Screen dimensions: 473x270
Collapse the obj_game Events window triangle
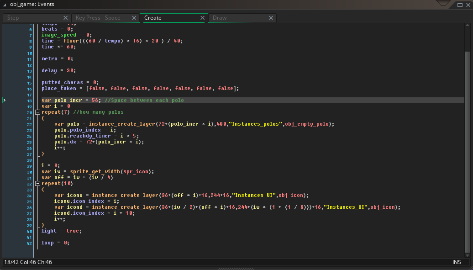point(5,5)
